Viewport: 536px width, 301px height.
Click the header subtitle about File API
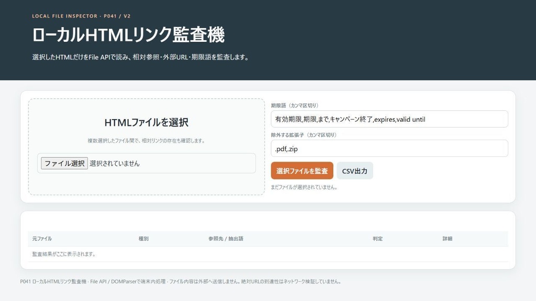140,57
